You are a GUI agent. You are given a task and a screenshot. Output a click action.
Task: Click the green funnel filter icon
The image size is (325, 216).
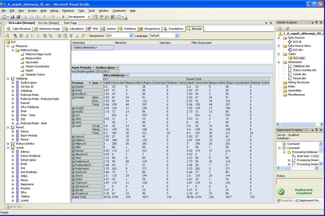click(x=71, y=36)
